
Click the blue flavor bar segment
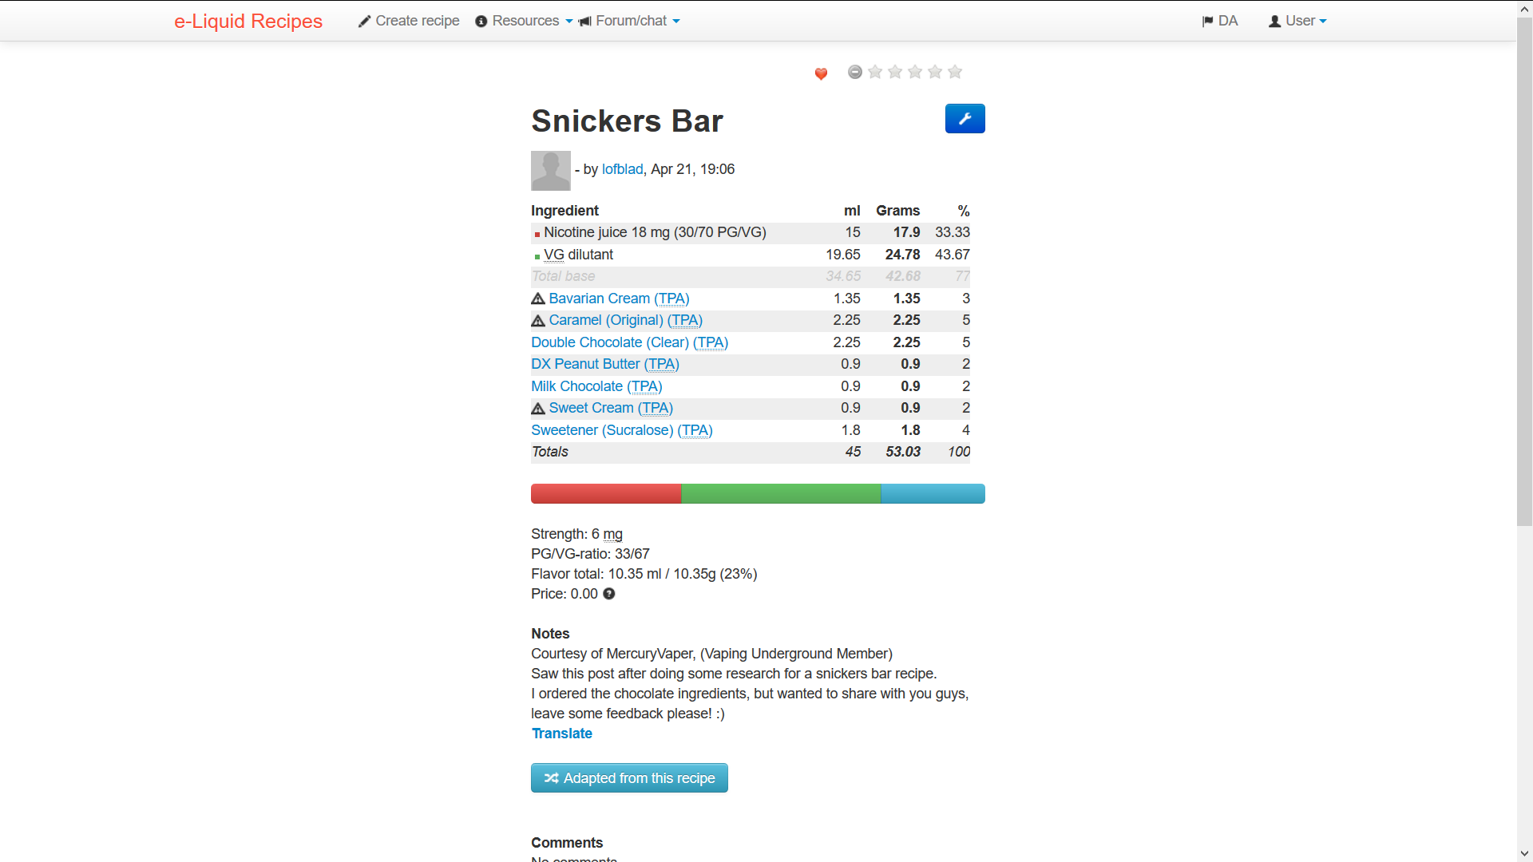(x=933, y=493)
